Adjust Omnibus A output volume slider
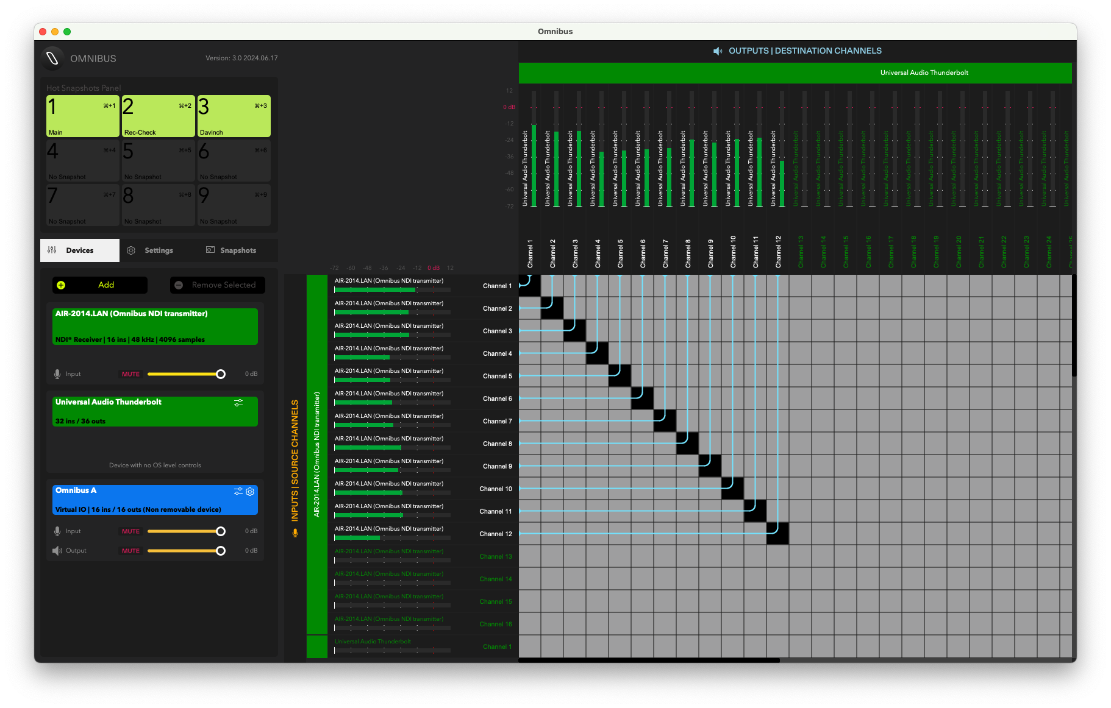Image resolution: width=1111 pixels, height=708 pixels. click(186, 551)
